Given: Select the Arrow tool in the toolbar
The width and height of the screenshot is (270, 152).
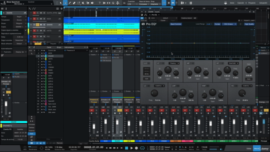Looking at the screenshot, I should [61, 3].
